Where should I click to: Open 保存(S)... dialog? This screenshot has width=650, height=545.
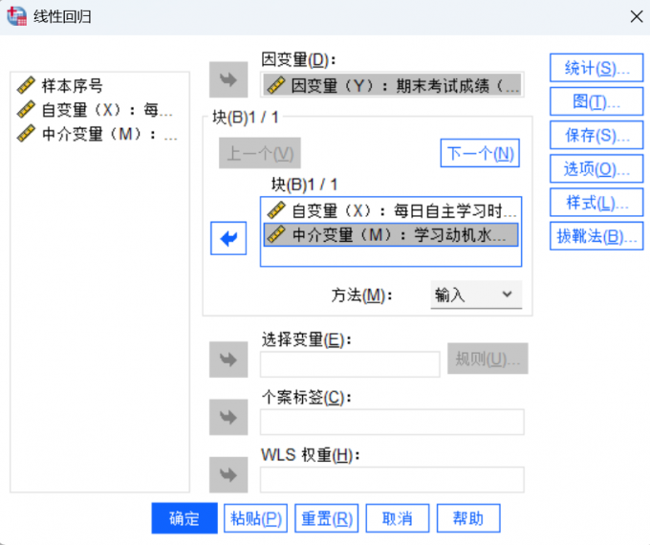(x=596, y=135)
